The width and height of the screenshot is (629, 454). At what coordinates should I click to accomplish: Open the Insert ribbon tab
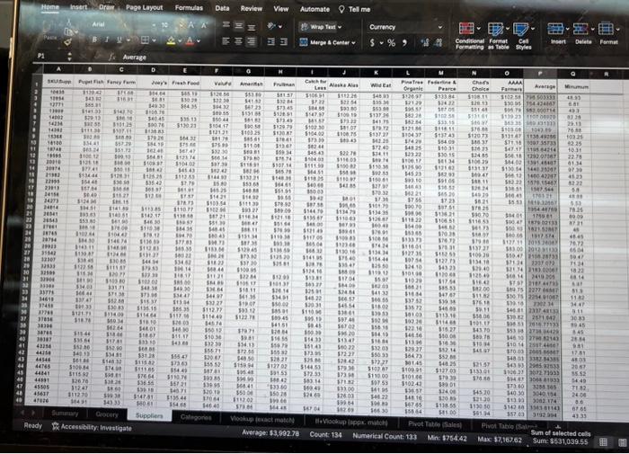point(79,7)
